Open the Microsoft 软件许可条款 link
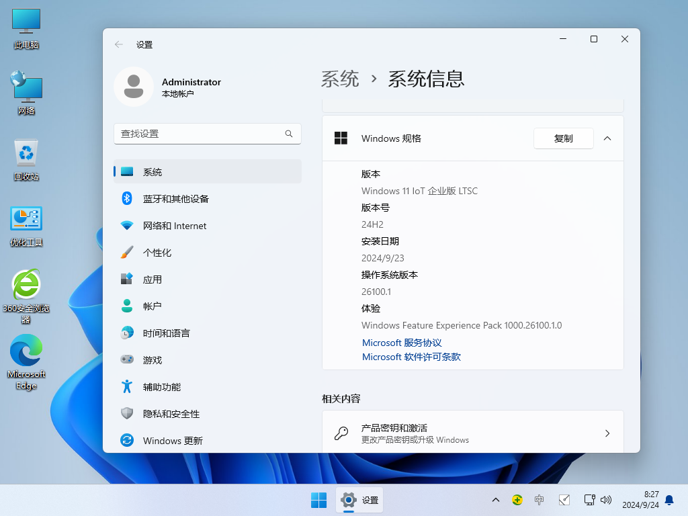Screen dimensions: 688x516 click(412, 357)
